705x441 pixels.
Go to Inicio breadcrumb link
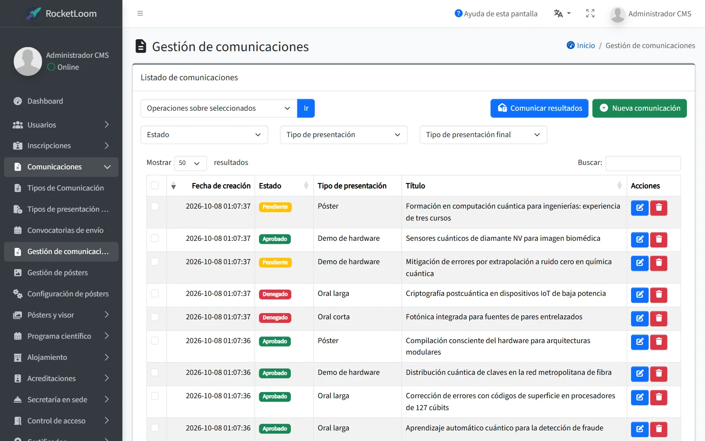tap(586, 45)
